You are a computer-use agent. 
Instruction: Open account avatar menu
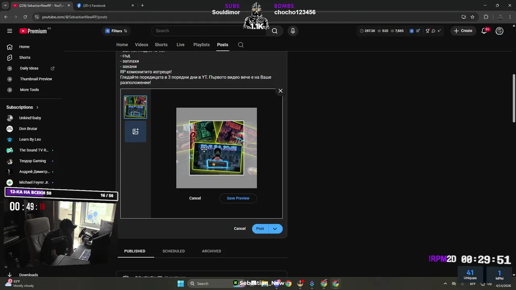499,31
